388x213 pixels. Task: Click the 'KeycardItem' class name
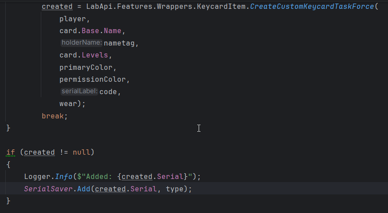(x=221, y=7)
